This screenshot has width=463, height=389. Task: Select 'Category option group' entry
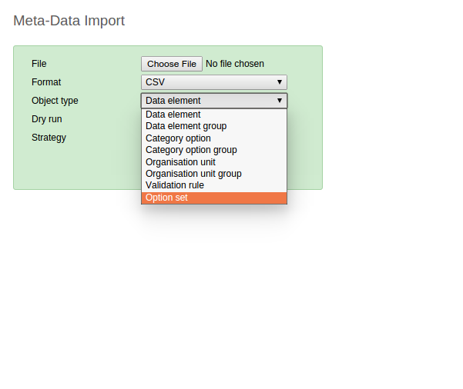point(191,150)
